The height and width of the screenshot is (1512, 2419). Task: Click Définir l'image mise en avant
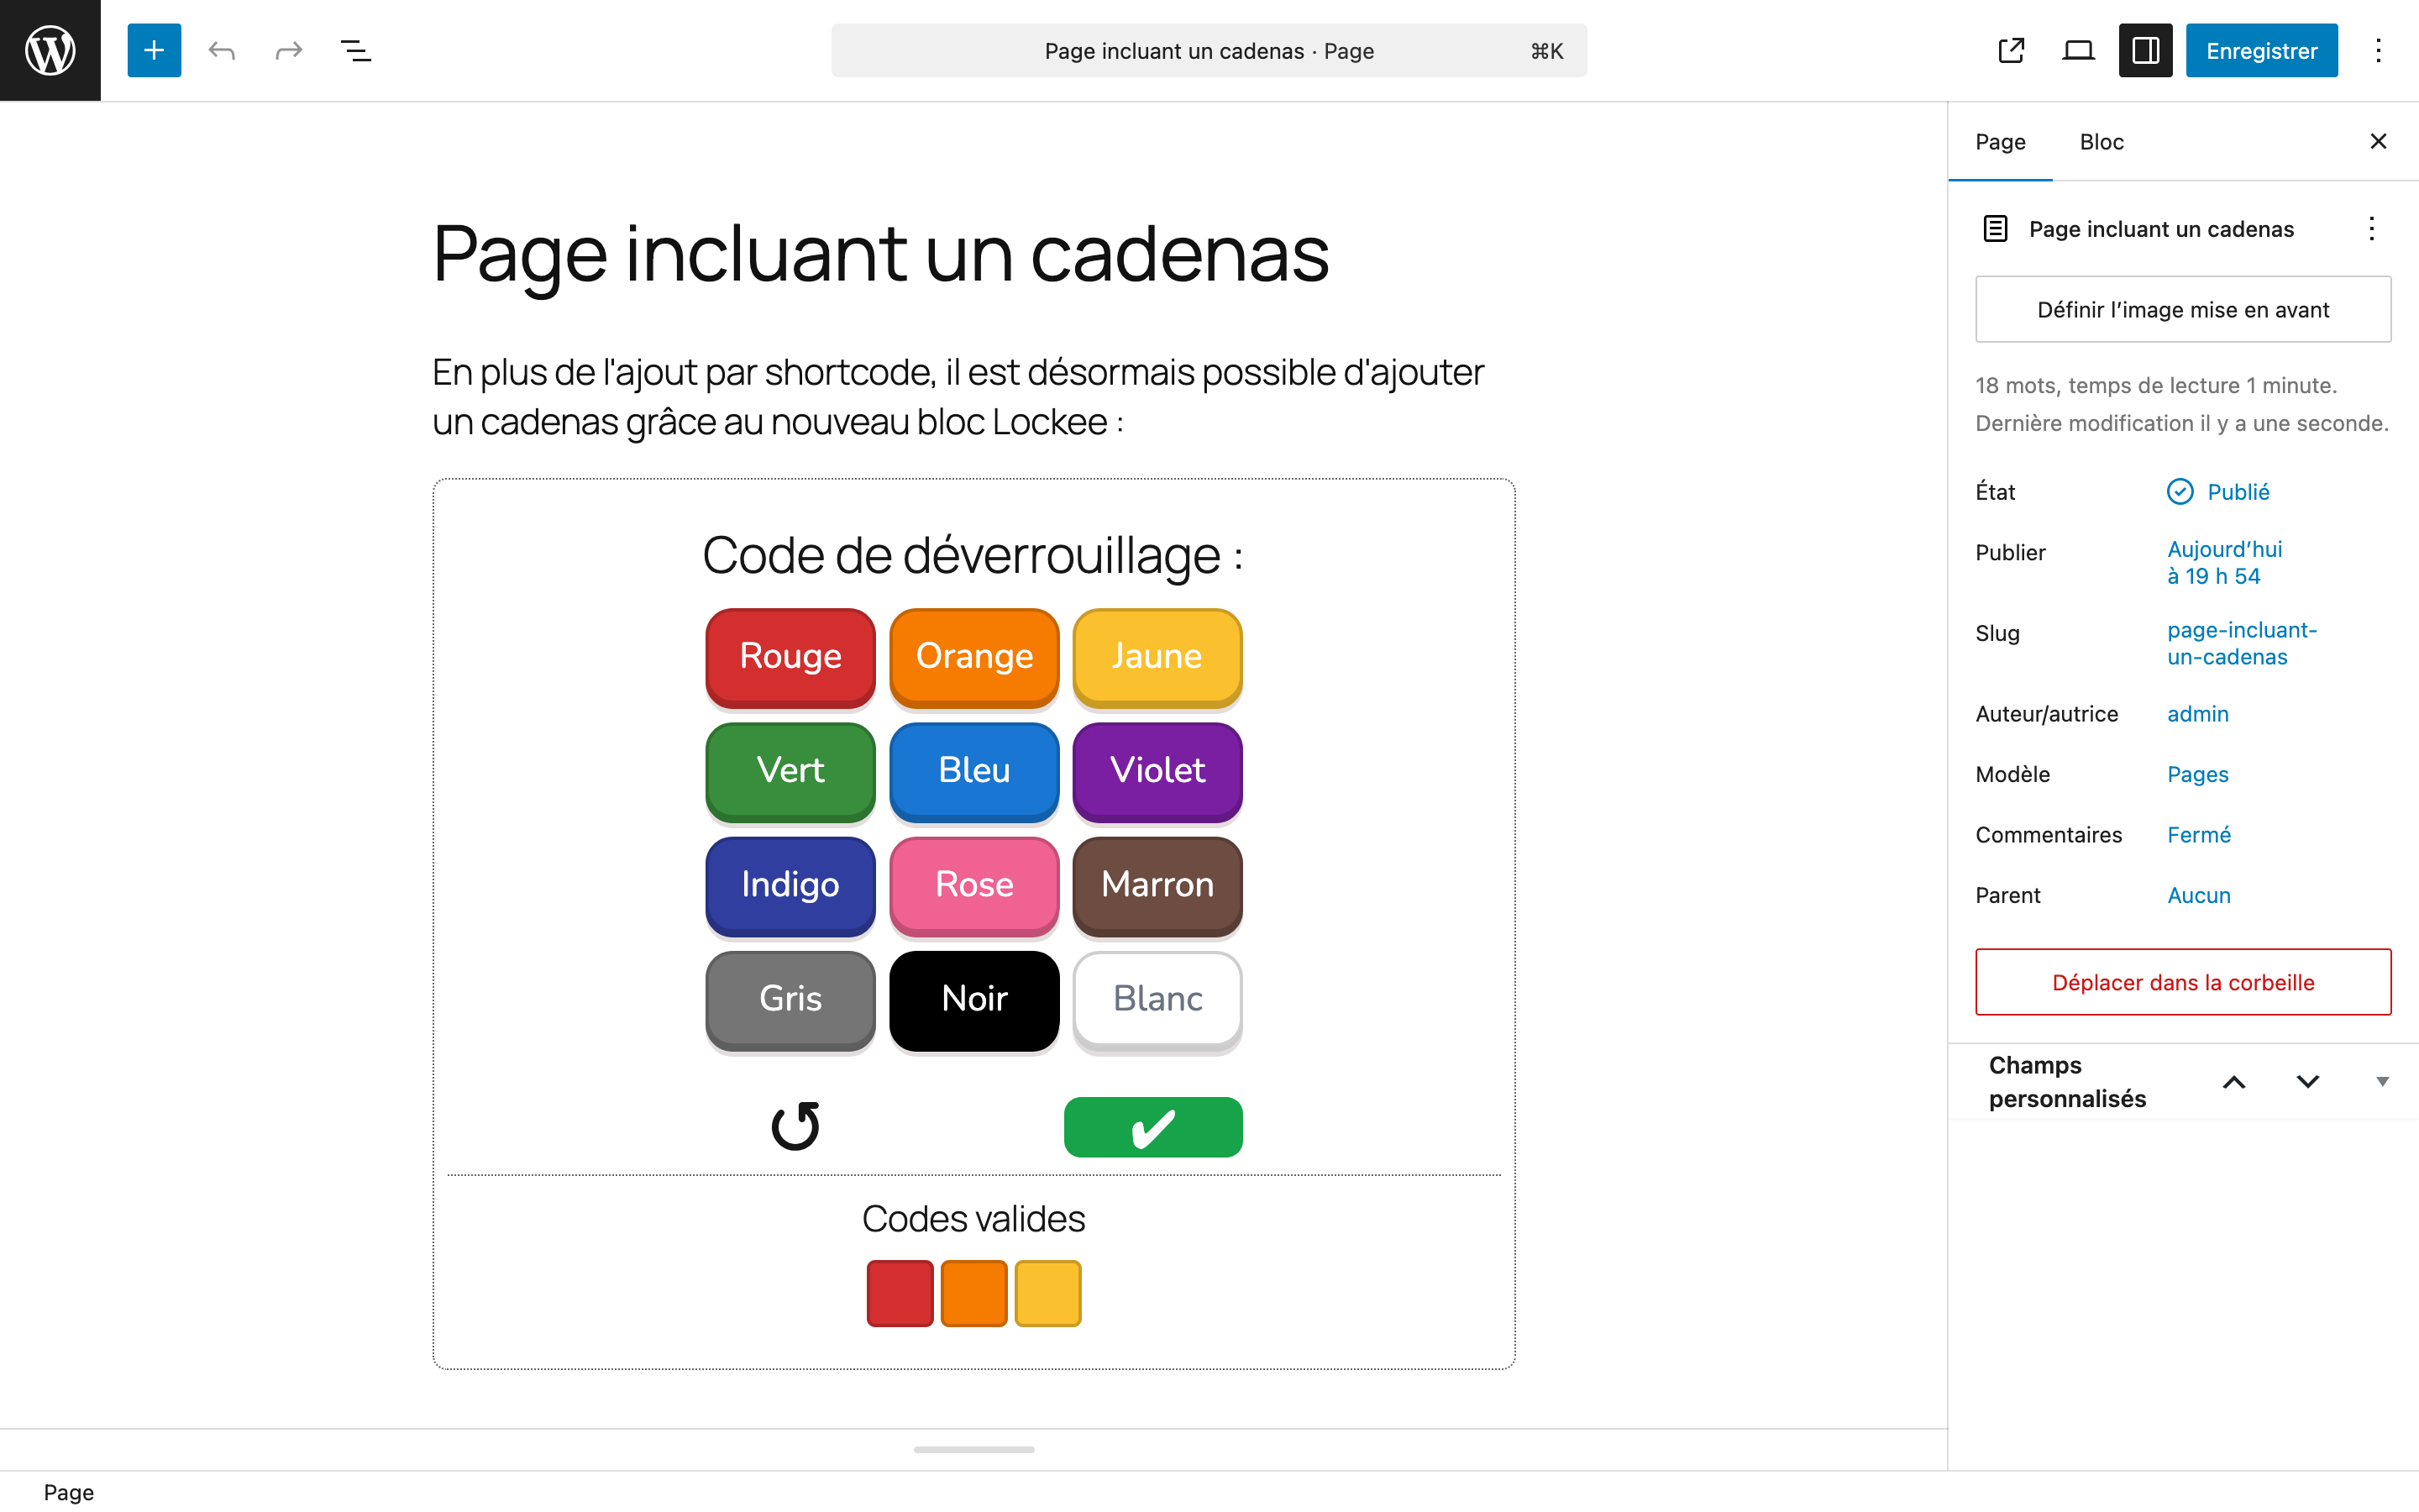point(2183,309)
